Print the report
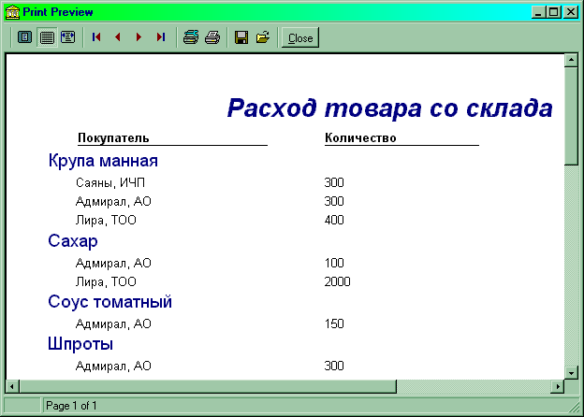584x417 pixels. pos(212,37)
